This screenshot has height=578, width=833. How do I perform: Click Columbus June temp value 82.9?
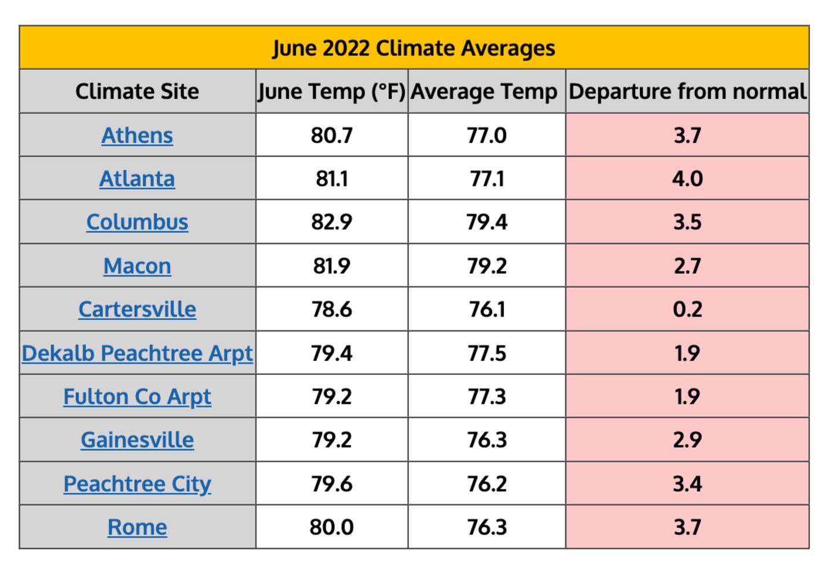[x=331, y=222]
